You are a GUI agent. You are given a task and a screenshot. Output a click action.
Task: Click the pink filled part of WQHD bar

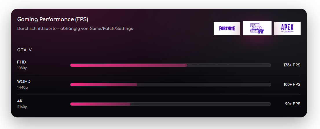[x=103, y=85]
